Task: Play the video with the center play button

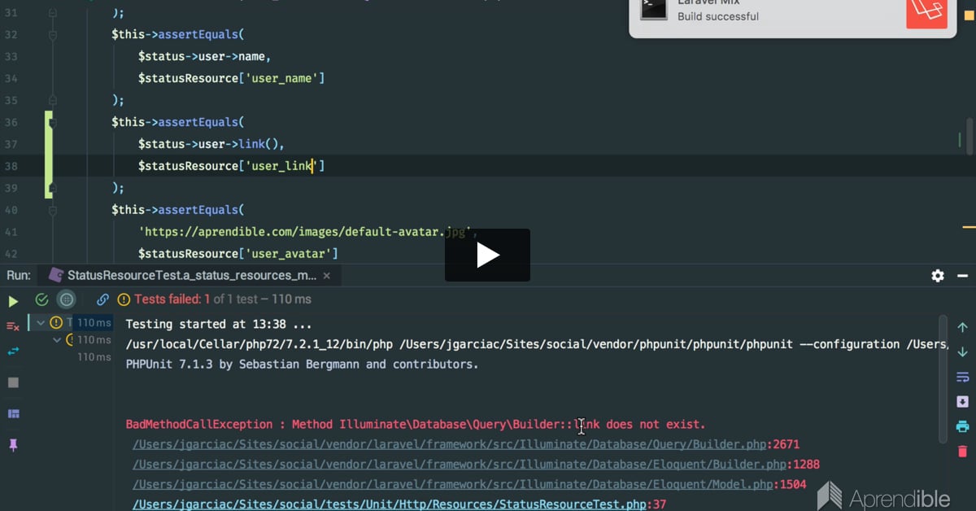Action: pos(487,255)
